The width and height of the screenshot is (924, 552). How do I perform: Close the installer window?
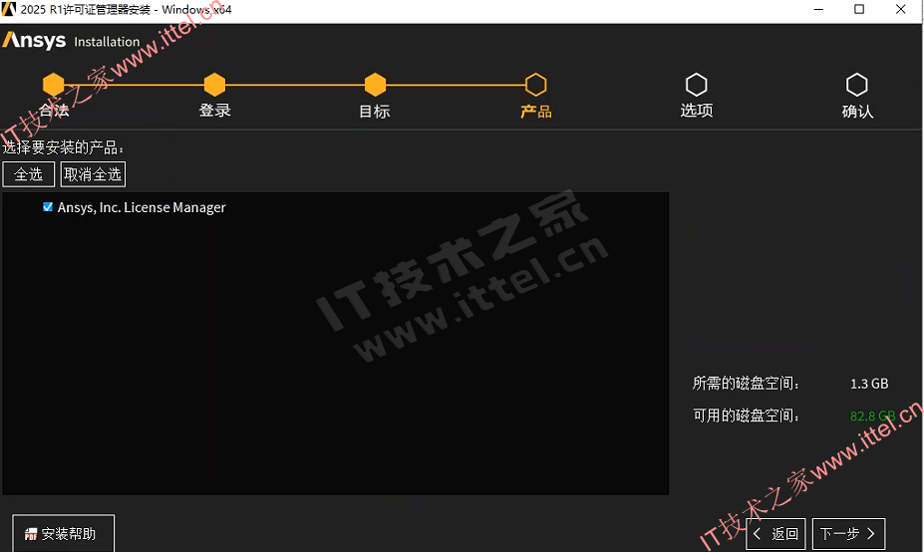point(900,9)
